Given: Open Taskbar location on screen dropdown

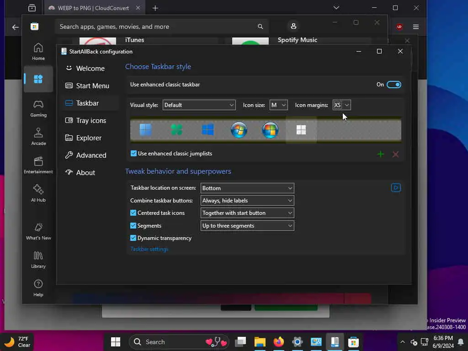Looking at the screenshot, I should pos(247,188).
